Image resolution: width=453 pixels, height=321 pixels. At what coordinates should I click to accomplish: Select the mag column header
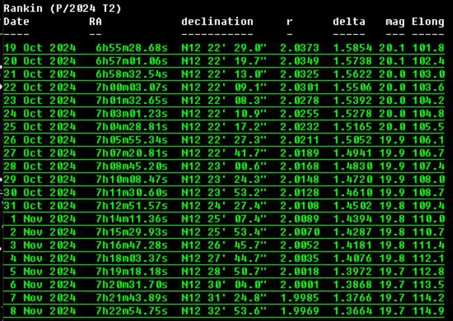point(395,22)
